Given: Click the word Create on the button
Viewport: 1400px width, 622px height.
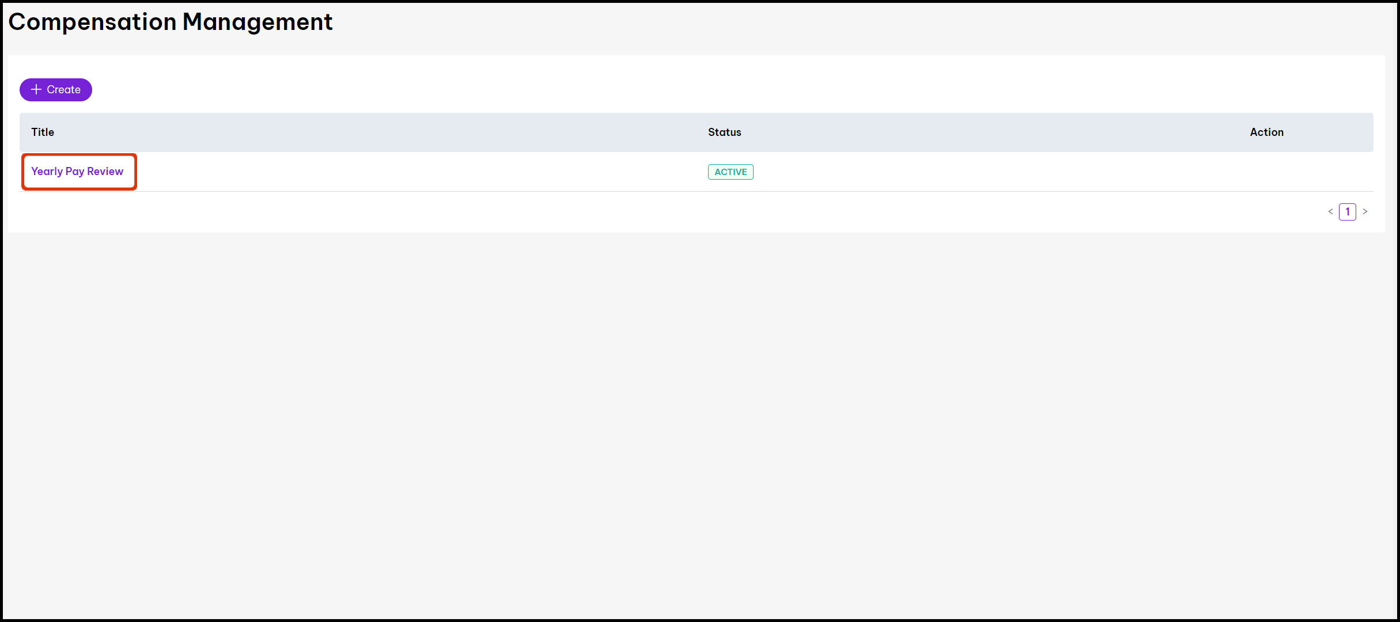Looking at the screenshot, I should tap(63, 90).
